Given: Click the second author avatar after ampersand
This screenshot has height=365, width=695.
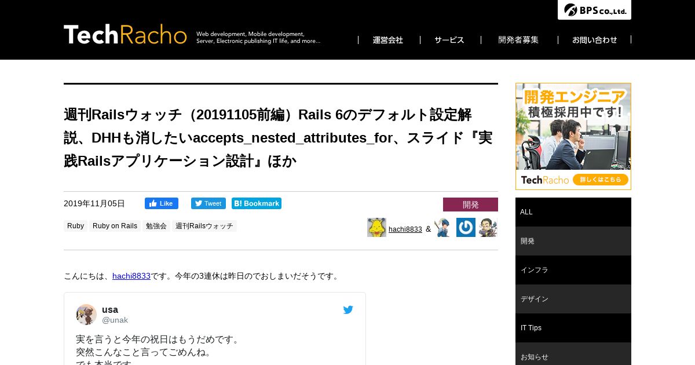Looking at the screenshot, I should pyautogui.click(x=444, y=228).
